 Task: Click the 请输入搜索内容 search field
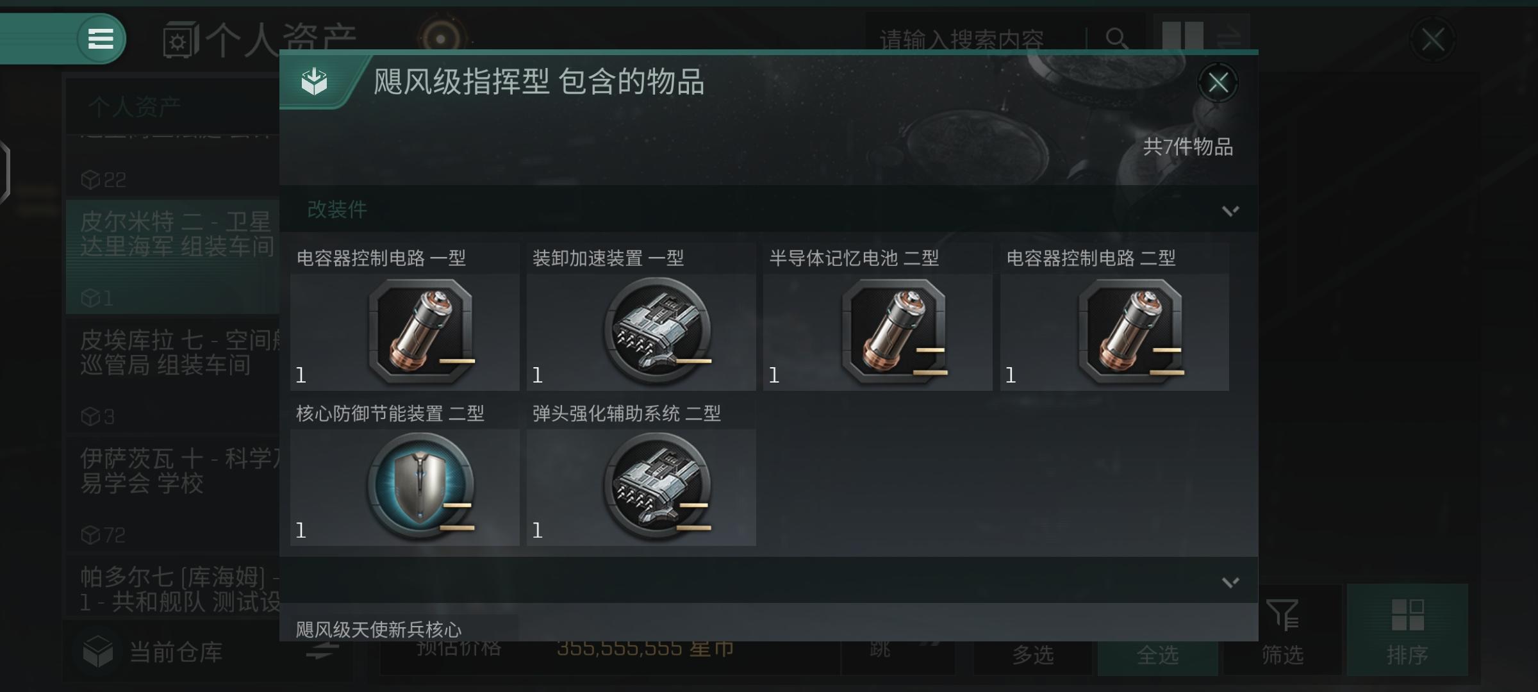(974, 40)
